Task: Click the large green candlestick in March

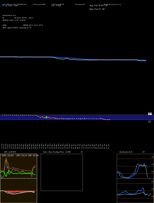Action: point(47,117)
